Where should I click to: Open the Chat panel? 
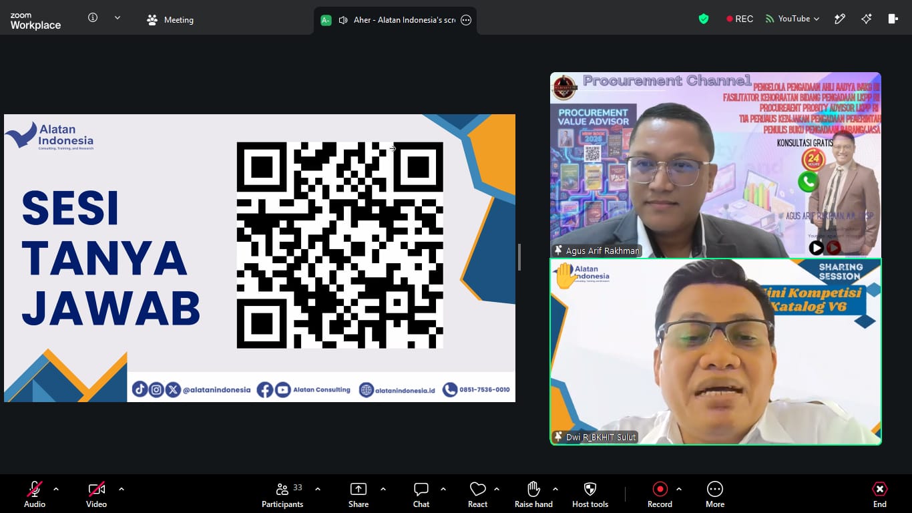421,494
